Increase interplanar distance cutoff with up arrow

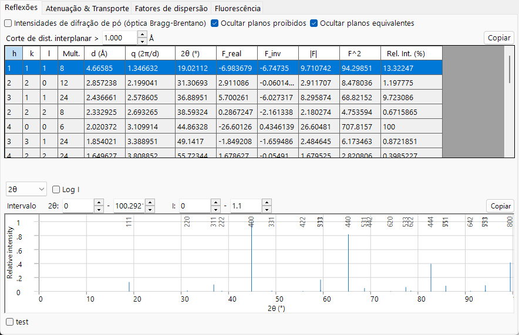point(142,35)
